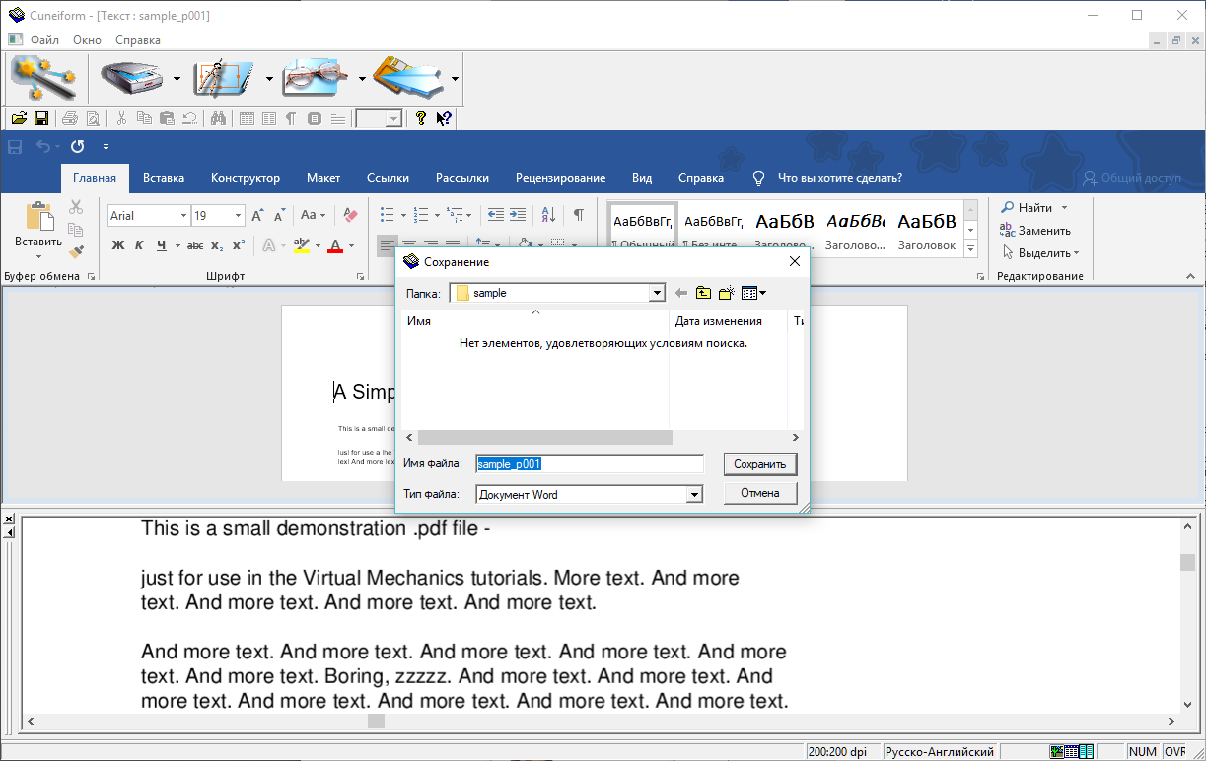The width and height of the screenshot is (1206, 761).
Task: Click the eyeglasses recognition icon
Action: [x=316, y=78]
